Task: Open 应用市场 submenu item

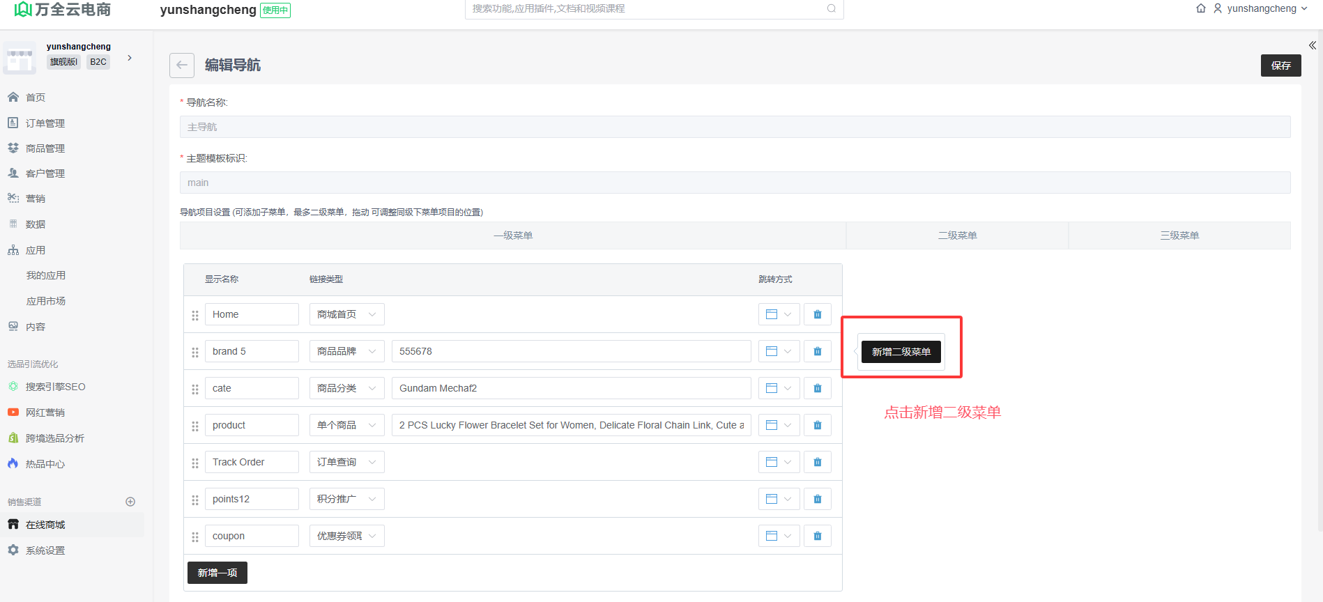Action: [x=46, y=301]
